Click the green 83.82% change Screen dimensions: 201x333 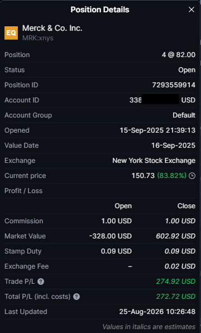pos(172,176)
